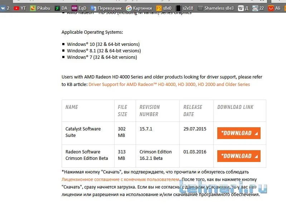Click the NAME column header
This screenshot has height=205, width=286.
pos(72,107)
